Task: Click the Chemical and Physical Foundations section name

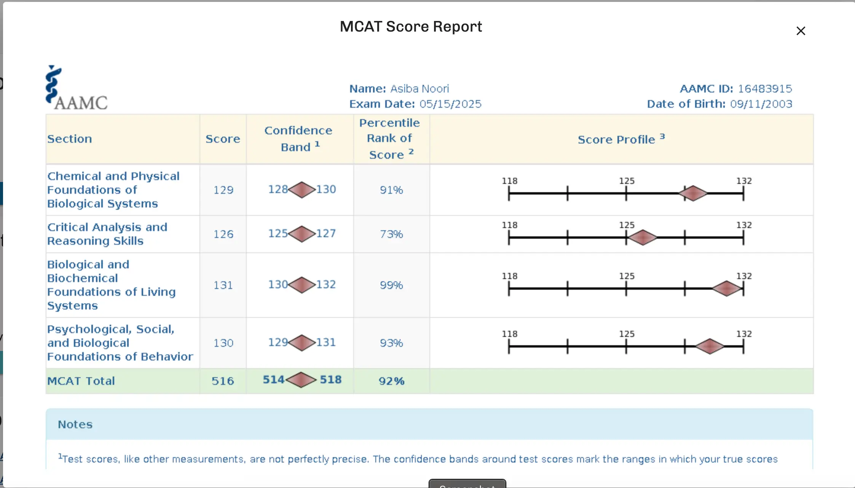Action: pyautogui.click(x=113, y=190)
